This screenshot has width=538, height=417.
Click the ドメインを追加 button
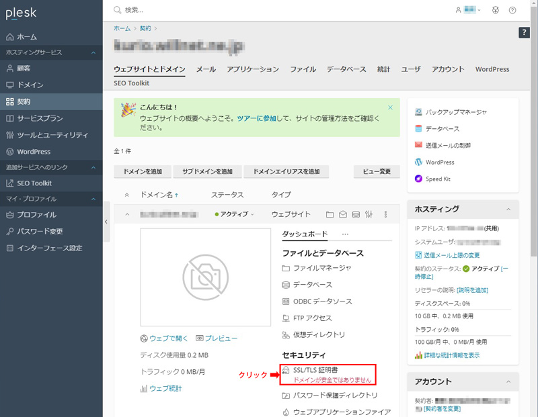click(143, 172)
